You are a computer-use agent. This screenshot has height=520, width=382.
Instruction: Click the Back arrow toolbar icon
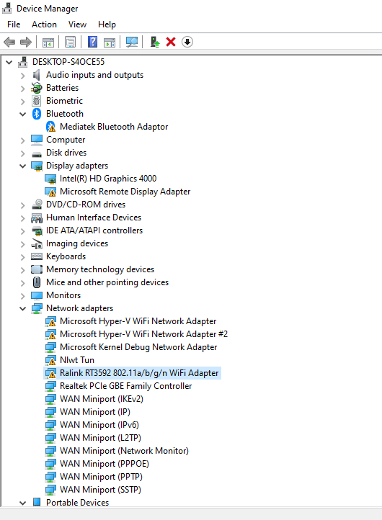9,42
